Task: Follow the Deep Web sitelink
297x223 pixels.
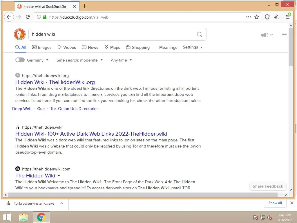Action: [22, 109]
